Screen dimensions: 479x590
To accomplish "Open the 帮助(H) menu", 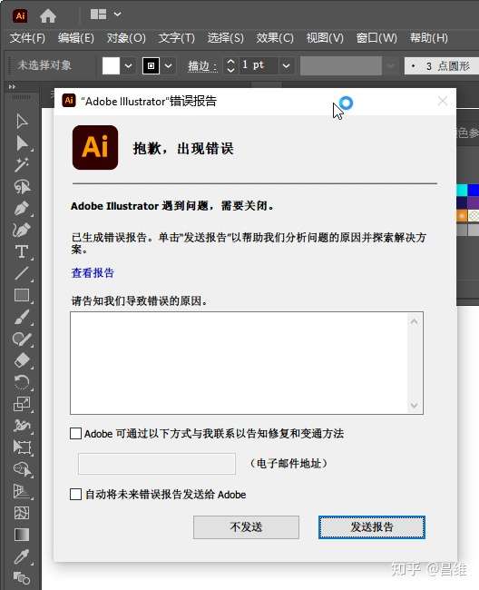I will click(x=428, y=38).
